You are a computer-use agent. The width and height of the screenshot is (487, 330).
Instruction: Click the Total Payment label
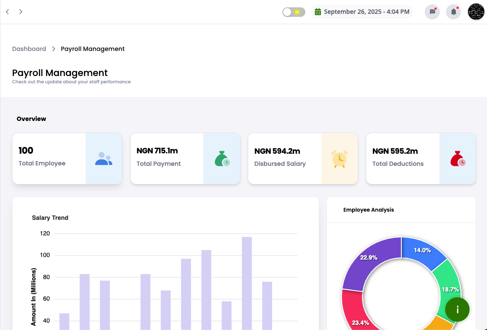coord(159,164)
